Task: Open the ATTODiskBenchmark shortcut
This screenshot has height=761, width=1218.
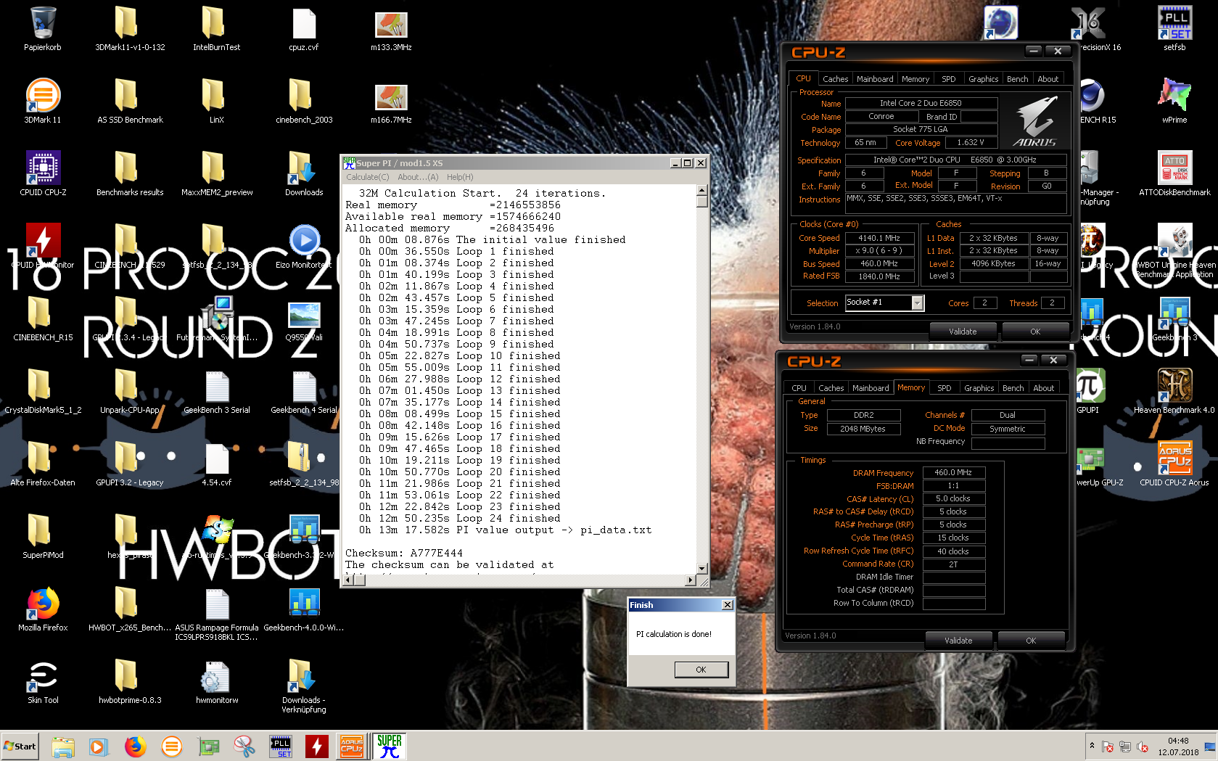Action: (1174, 174)
